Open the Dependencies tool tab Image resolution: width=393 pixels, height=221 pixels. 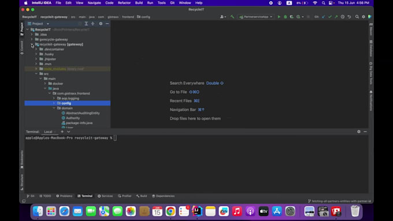pos(163,196)
